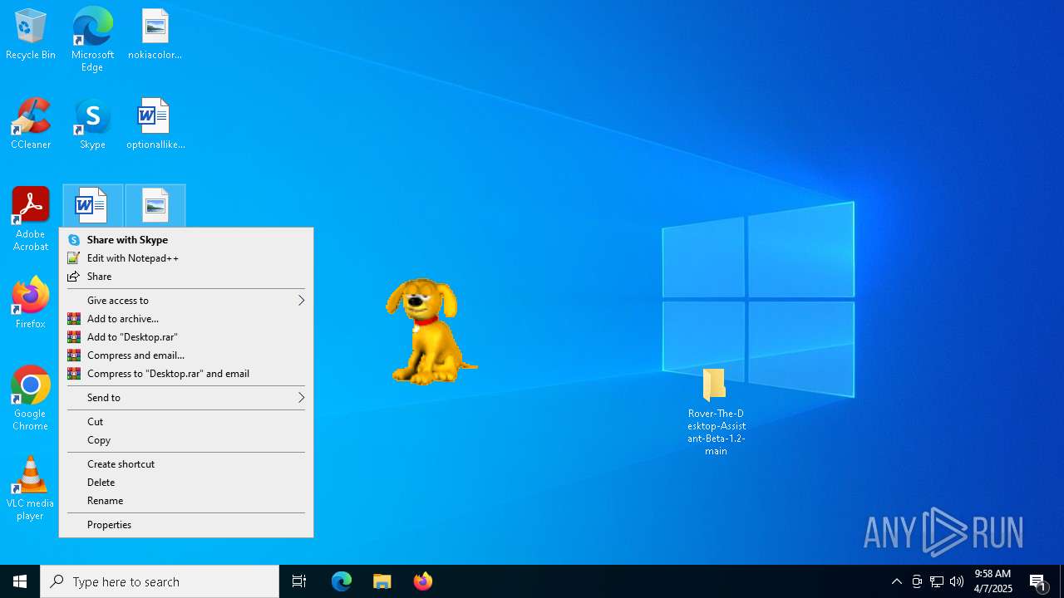Select the Firefox desktop shortcut
This screenshot has width=1064, height=598.
click(x=31, y=303)
